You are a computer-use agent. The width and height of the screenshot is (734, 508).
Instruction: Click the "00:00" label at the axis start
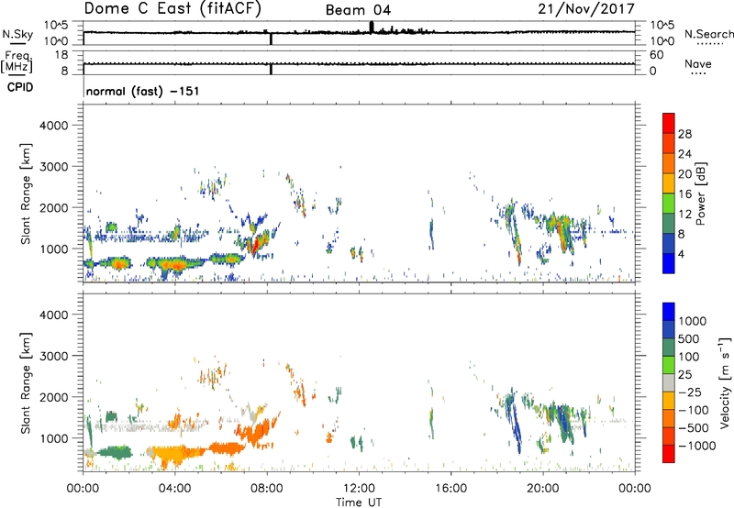click(83, 489)
